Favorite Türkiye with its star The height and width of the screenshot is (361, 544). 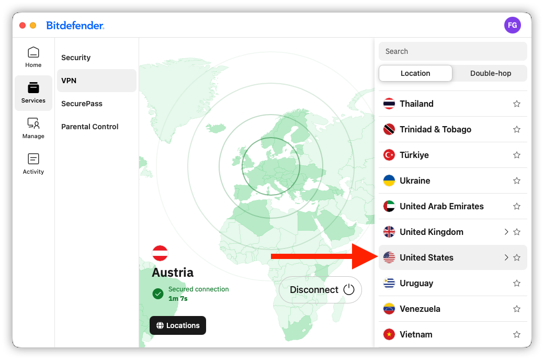pyautogui.click(x=517, y=155)
